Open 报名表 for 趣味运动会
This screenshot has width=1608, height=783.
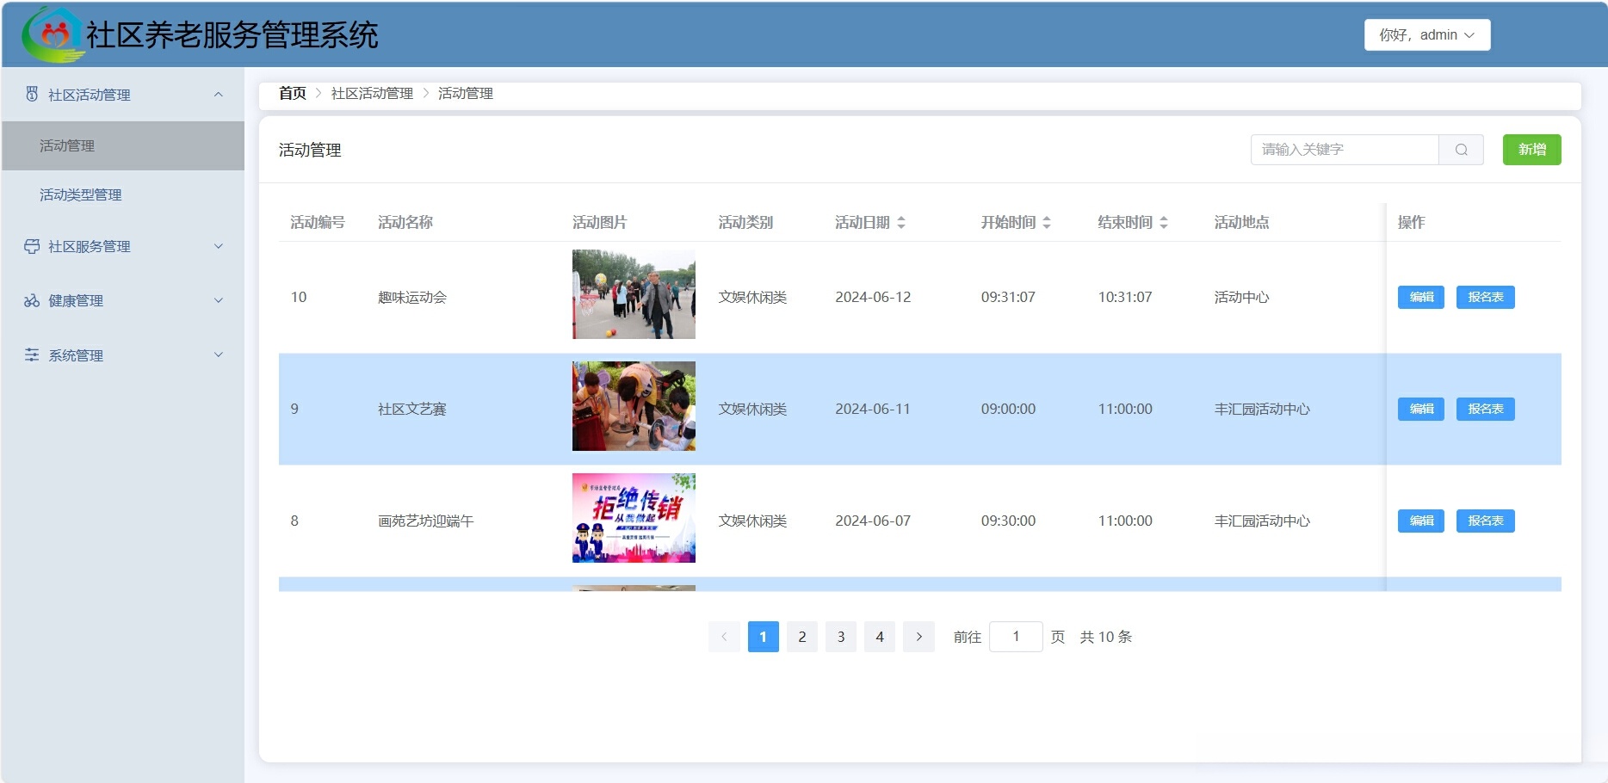pyautogui.click(x=1485, y=297)
